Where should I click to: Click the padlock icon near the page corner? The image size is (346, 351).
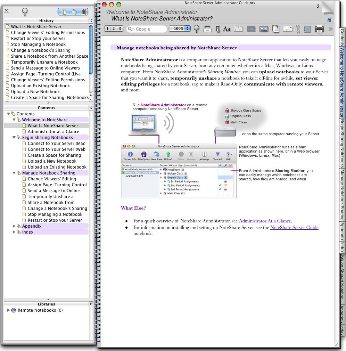pyautogui.click(x=329, y=20)
